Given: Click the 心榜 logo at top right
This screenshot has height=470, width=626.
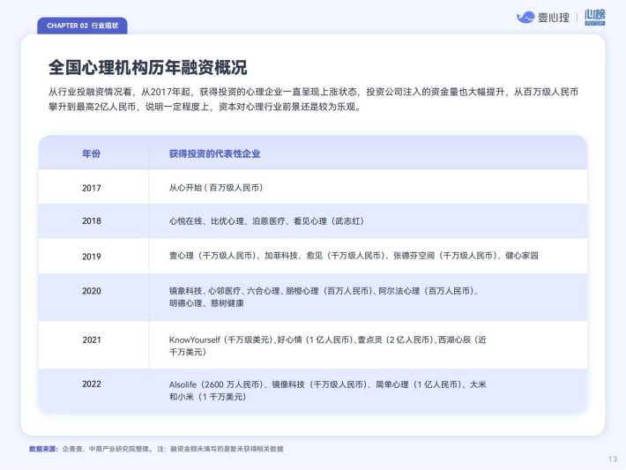Looking at the screenshot, I should [595, 17].
